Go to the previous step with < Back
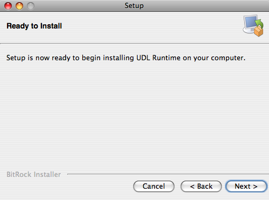The height and width of the screenshot is (200, 269). 201,187
